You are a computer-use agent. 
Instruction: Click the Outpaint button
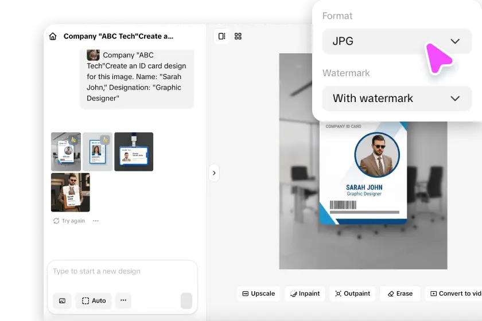pyautogui.click(x=352, y=293)
